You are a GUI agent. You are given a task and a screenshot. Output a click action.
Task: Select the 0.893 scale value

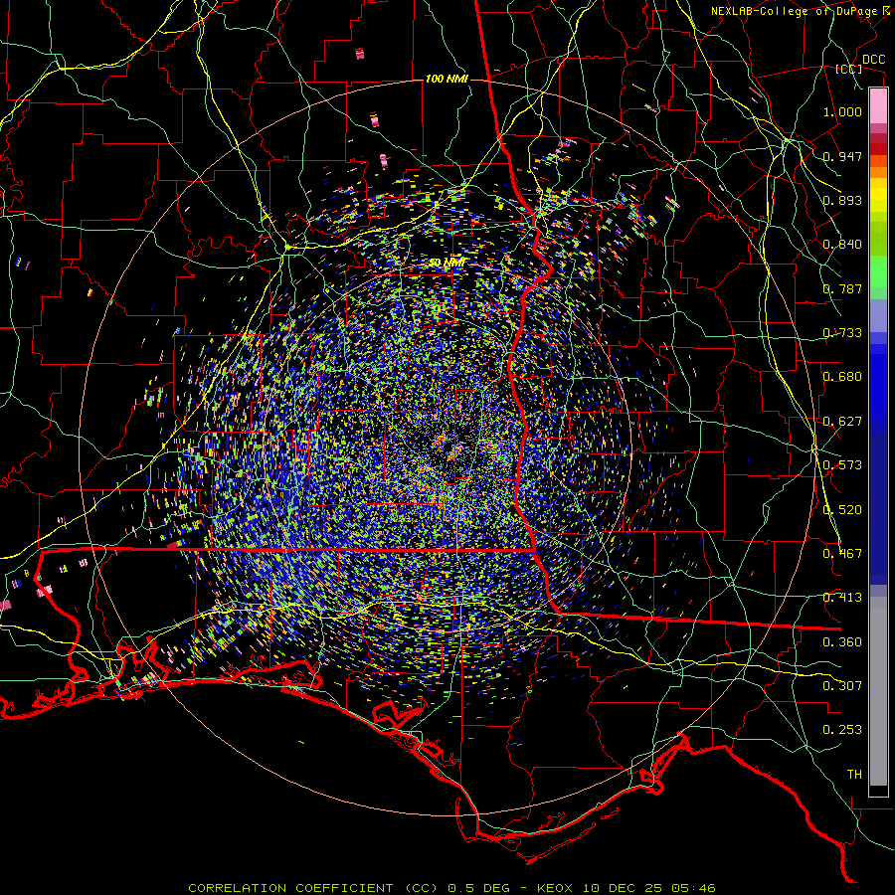842,200
